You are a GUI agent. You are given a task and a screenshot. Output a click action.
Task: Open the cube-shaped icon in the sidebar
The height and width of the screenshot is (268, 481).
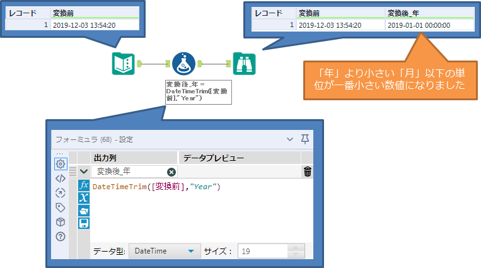(x=61, y=222)
